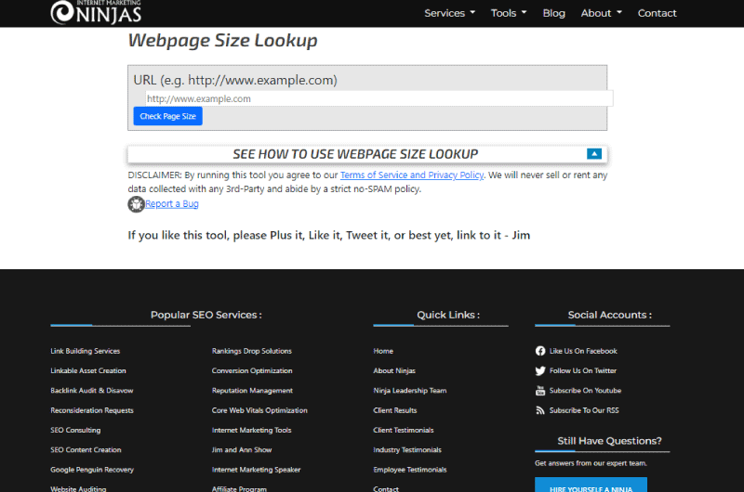This screenshot has height=492, width=744.
Task: Click the SEE HOW TO USE WEBPAGE SIZE LOOKUP bar
Action: click(367, 154)
